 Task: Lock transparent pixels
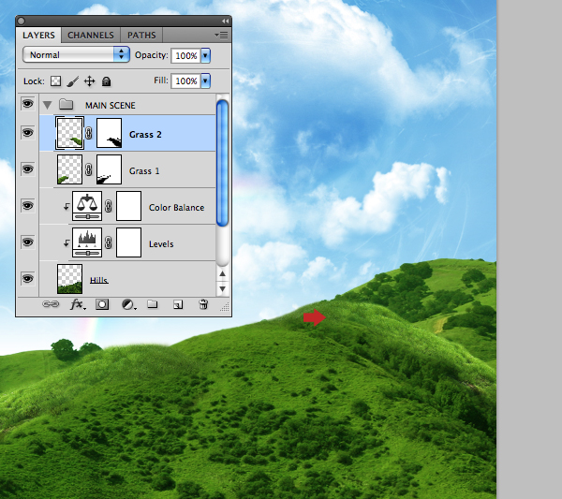55,81
